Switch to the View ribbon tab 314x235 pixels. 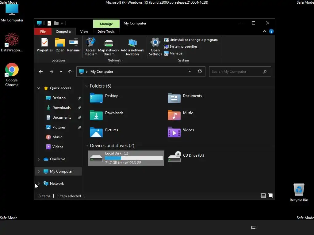(x=84, y=32)
